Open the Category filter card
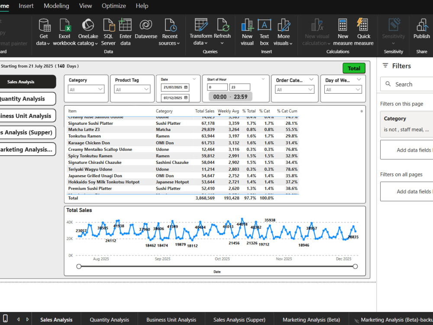433x325 pixels. (x=407, y=124)
